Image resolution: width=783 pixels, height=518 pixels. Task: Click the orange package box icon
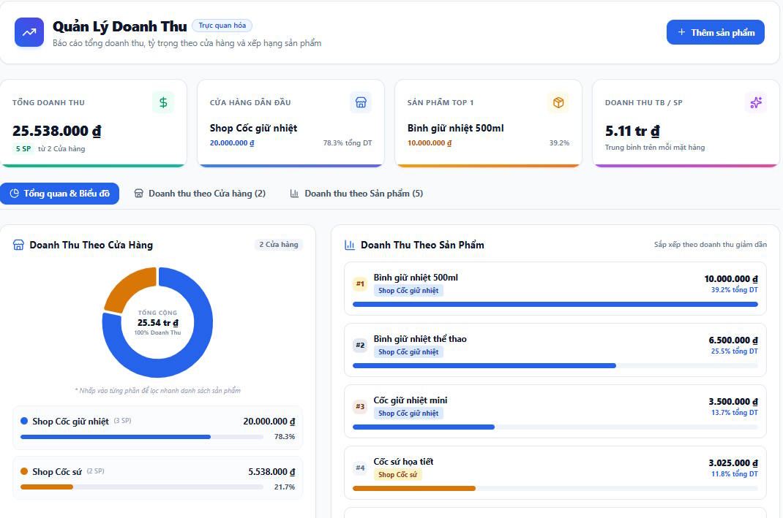point(558,103)
